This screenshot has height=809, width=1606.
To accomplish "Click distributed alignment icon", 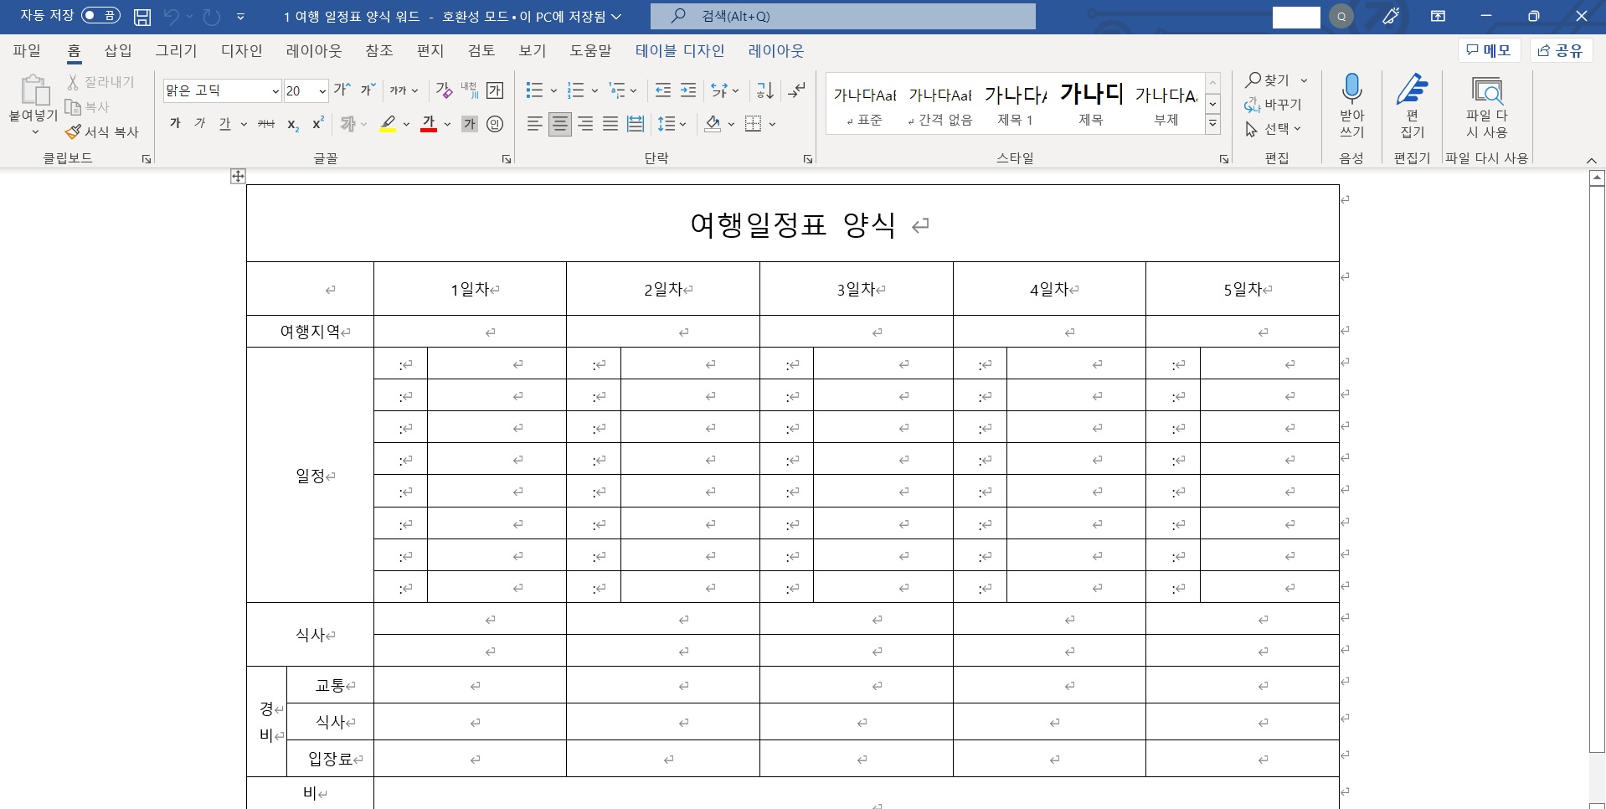I will (636, 124).
